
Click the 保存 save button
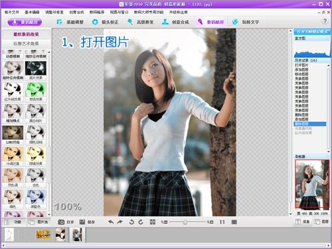87,222
